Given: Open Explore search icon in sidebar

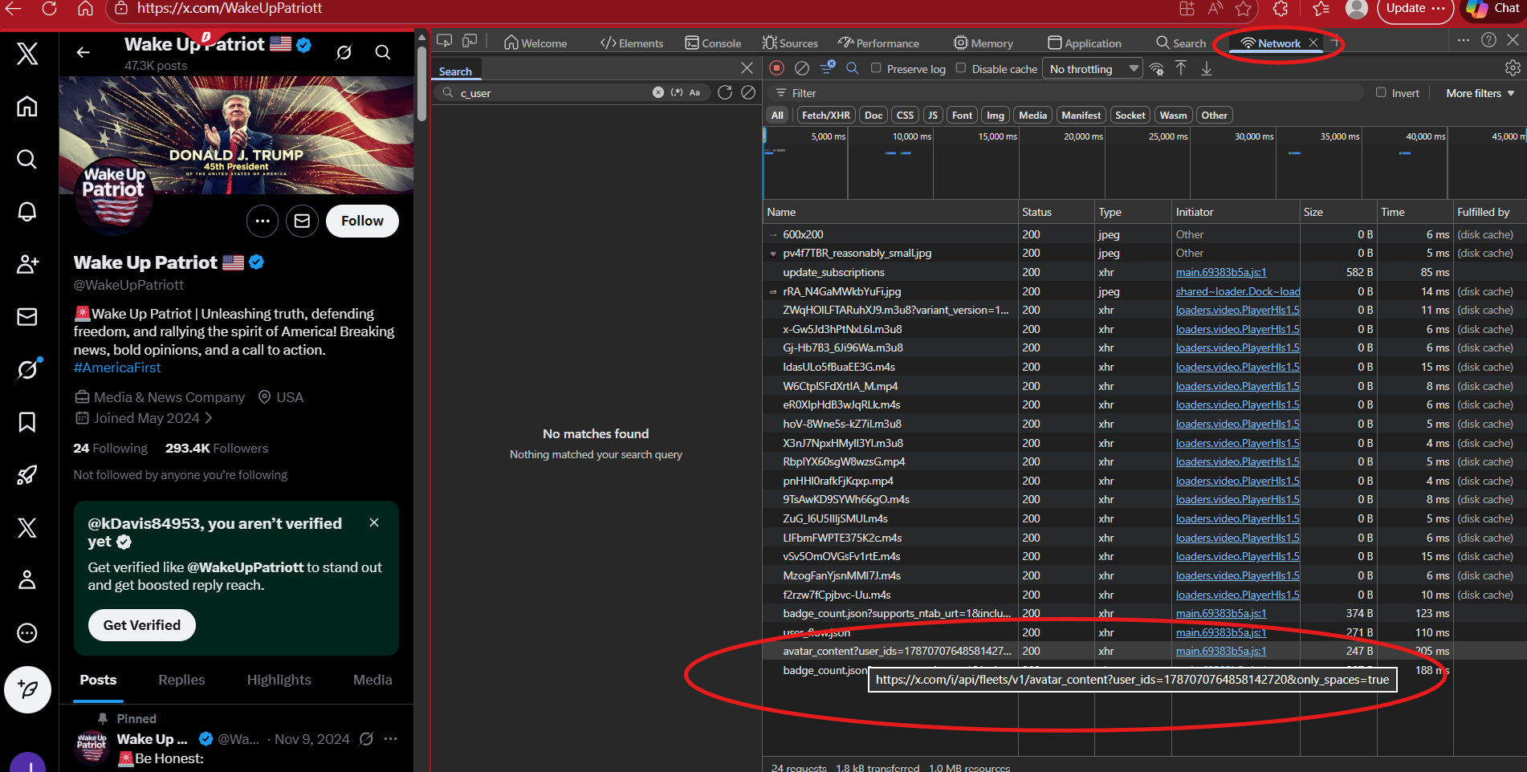Looking at the screenshot, I should pos(27,159).
